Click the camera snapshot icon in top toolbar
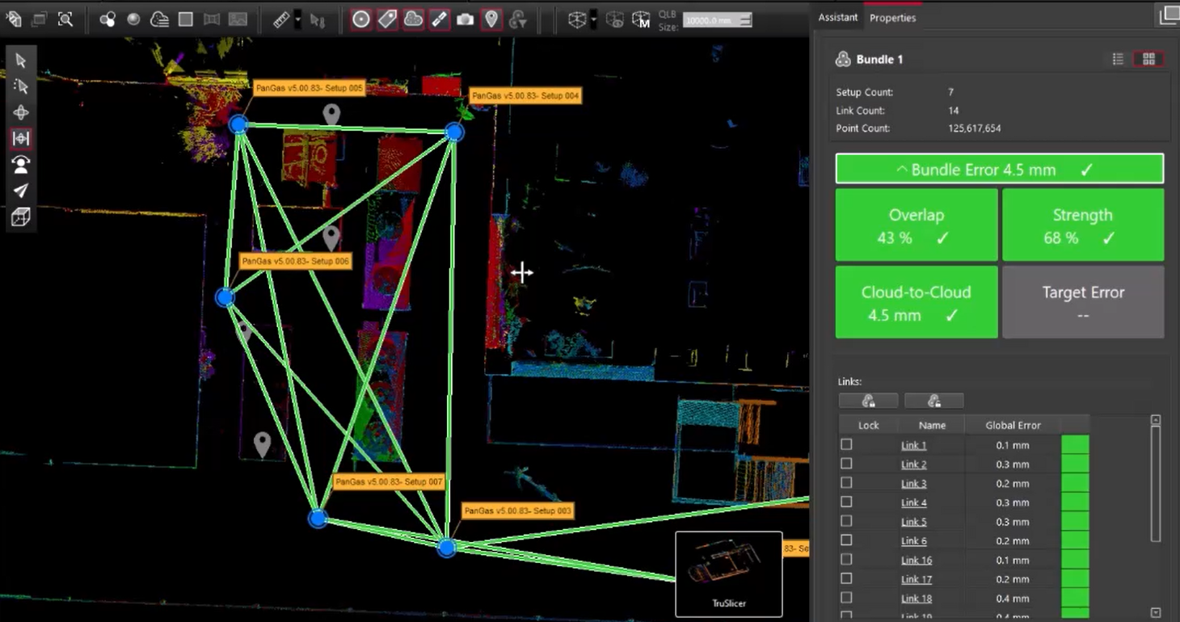 click(x=465, y=19)
